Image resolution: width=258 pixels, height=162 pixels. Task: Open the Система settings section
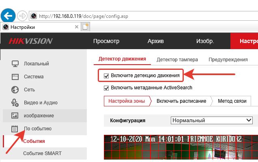click(34, 77)
